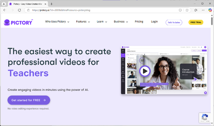The height and width of the screenshot is (126, 214).
Task: Close the Pictory browser tab
Action: coord(45,4)
